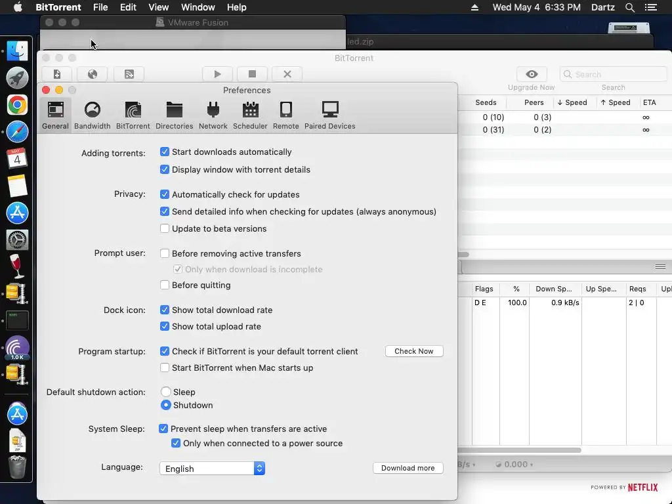Toggle Show total download rate checkbox
The height and width of the screenshot is (504, 672).
[165, 310]
